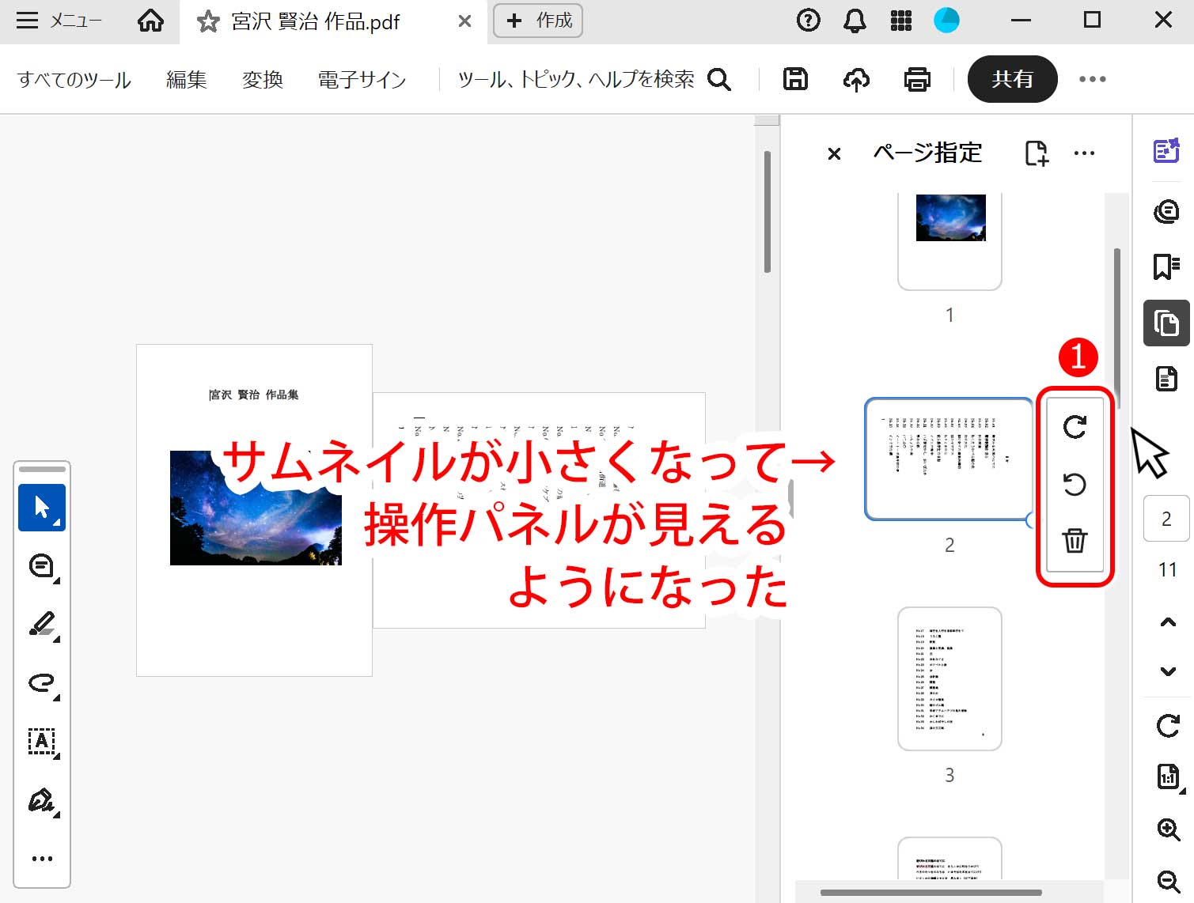
Task: Open the 編集 menu
Action: click(x=187, y=79)
